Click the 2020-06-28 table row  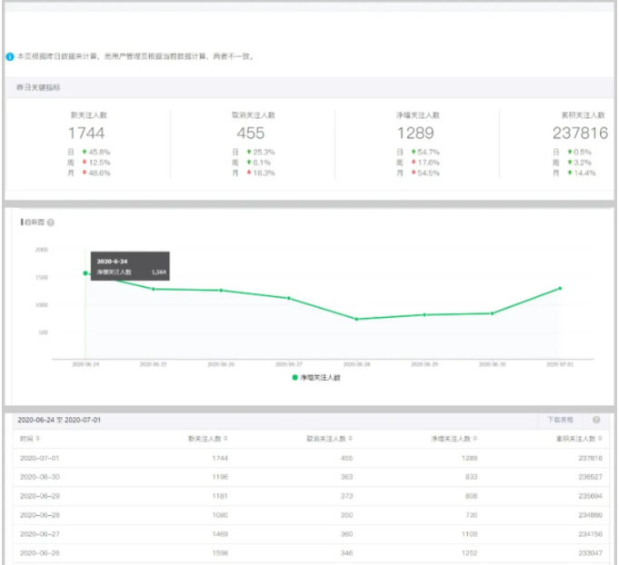(311, 515)
